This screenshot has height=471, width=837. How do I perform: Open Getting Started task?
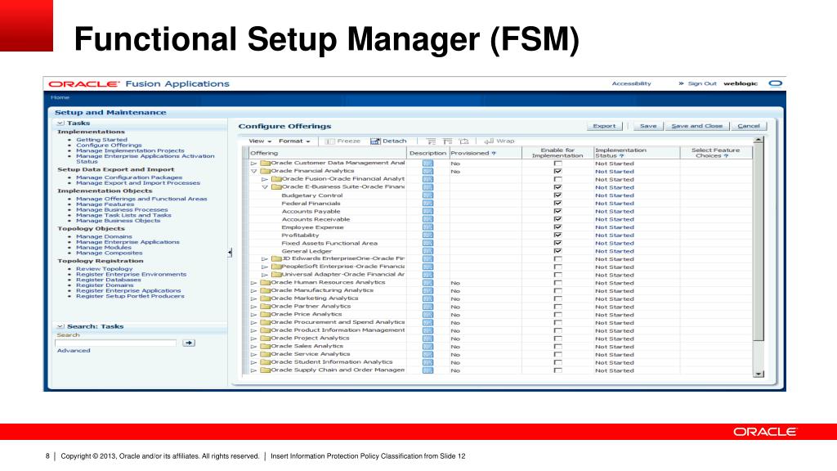(x=101, y=139)
